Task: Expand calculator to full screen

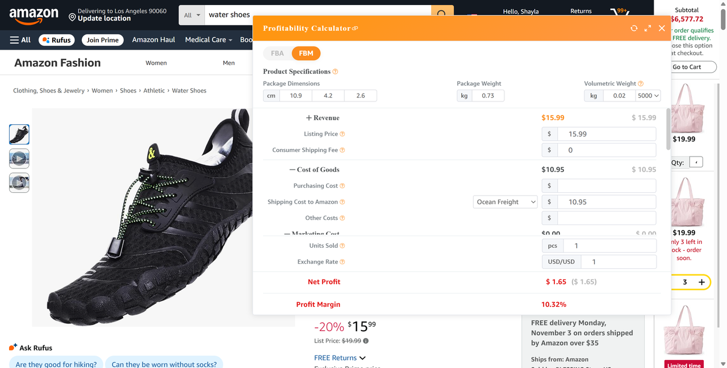Action: (647, 28)
